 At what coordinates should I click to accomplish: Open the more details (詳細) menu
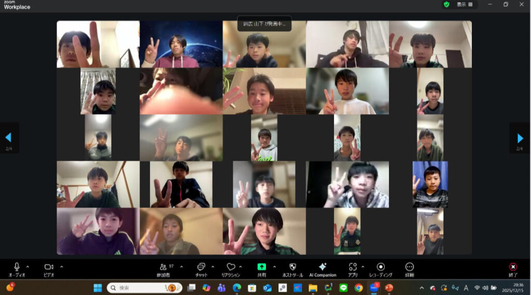pos(409,268)
